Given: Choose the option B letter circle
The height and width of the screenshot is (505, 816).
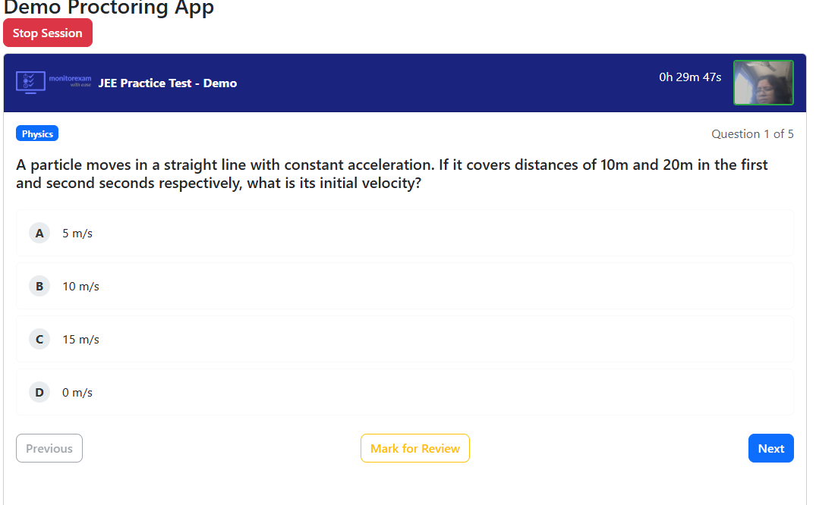Looking at the screenshot, I should tap(39, 287).
